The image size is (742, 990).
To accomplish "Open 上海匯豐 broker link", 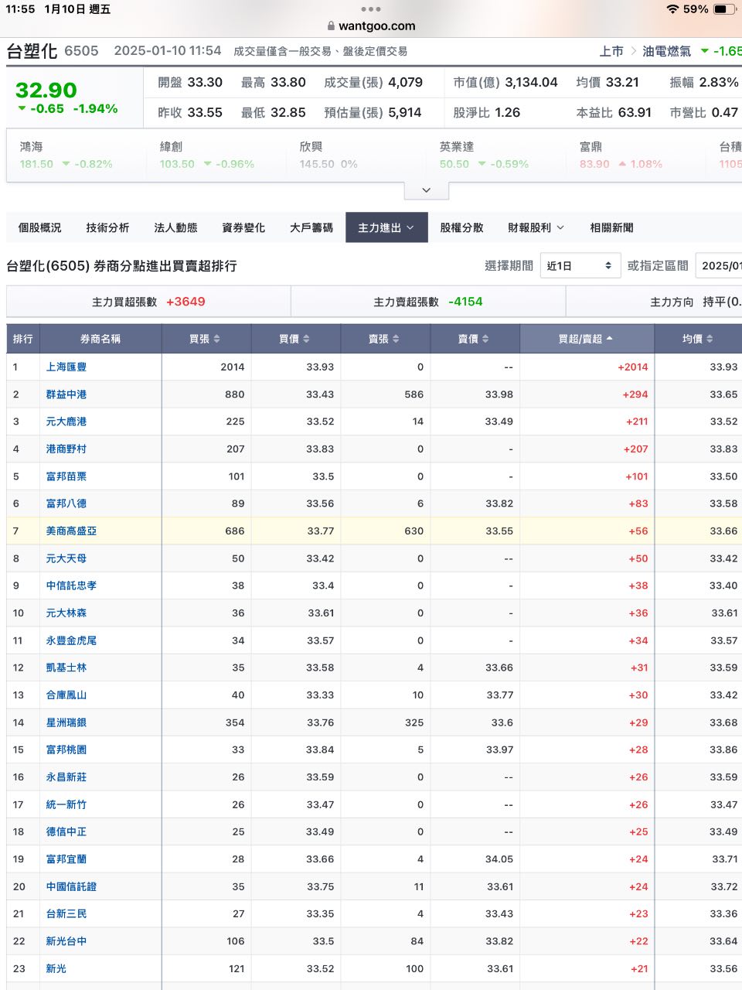I will (66, 367).
